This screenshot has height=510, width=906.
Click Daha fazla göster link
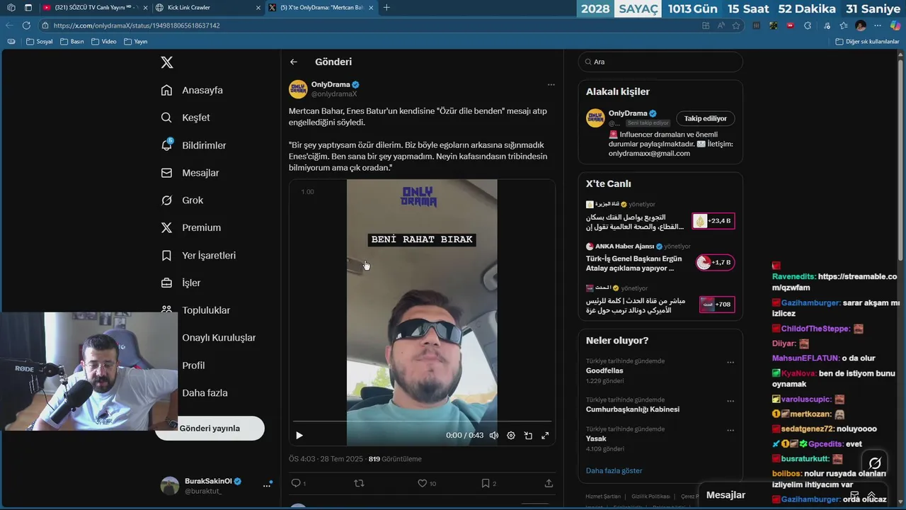tap(614, 470)
